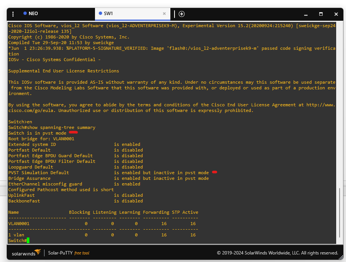
Task: Click the 'Compiled Tue 29-Sep-20' line
Action: [x=61, y=43]
